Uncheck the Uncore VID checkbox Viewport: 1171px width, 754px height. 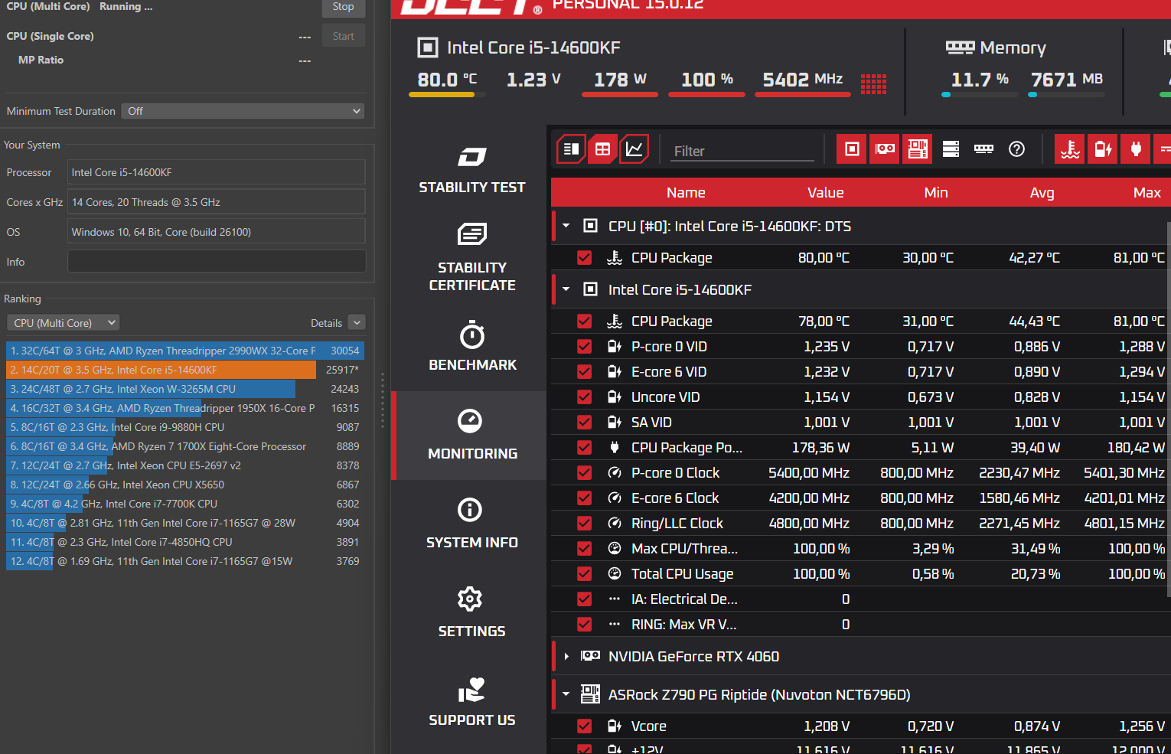point(585,397)
